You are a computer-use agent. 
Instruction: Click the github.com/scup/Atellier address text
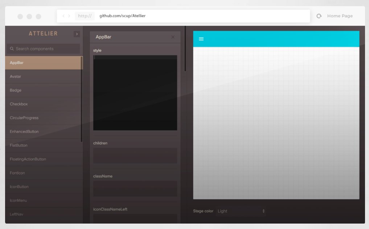click(122, 16)
